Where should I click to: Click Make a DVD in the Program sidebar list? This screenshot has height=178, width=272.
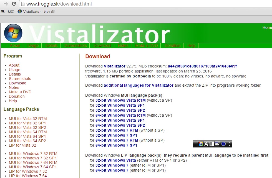click(20, 92)
